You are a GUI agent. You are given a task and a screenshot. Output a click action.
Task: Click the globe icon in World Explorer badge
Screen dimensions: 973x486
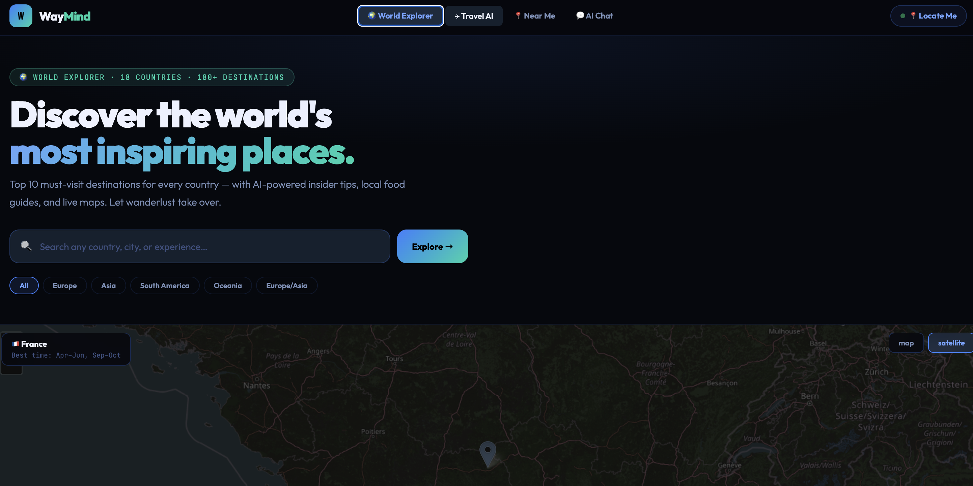(x=23, y=77)
